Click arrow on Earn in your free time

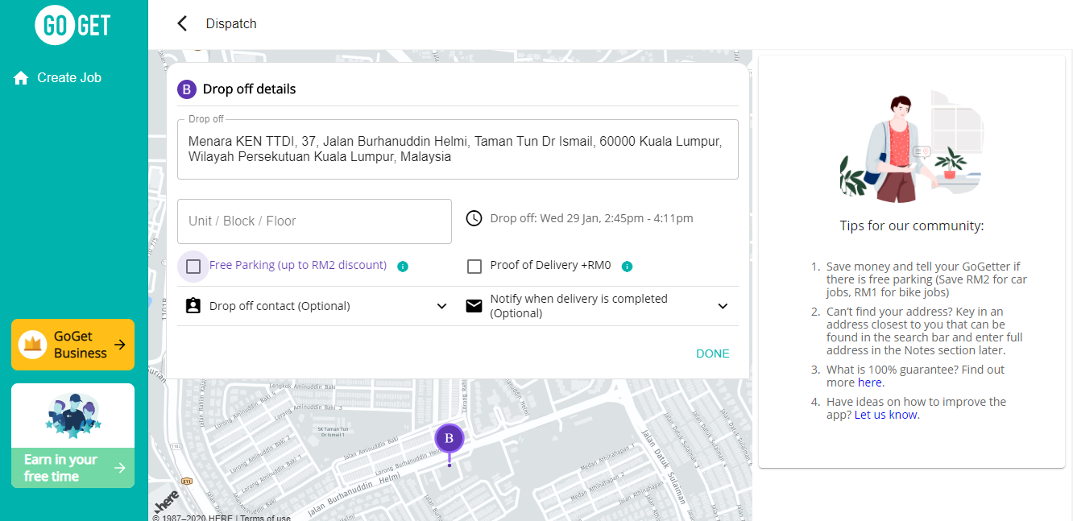pyautogui.click(x=120, y=468)
